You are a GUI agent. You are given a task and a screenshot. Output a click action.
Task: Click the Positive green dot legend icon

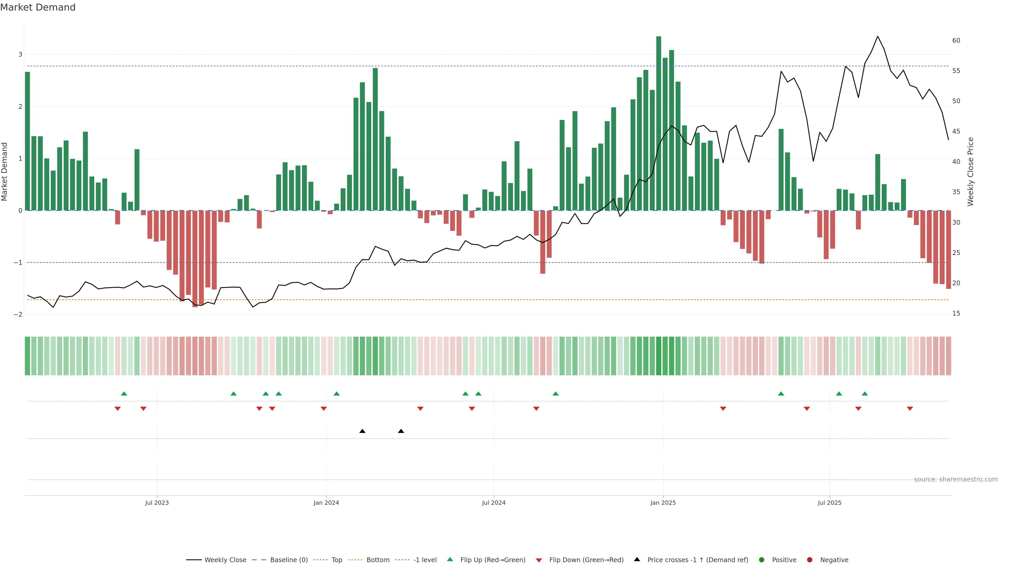(762, 560)
